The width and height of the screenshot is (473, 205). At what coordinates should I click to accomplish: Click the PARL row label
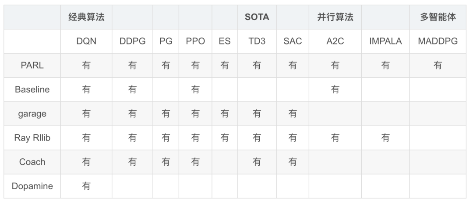tap(32, 65)
